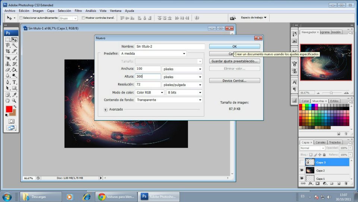
Task: Toggle lock position icon in Capas
Action: (x=320, y=155)
